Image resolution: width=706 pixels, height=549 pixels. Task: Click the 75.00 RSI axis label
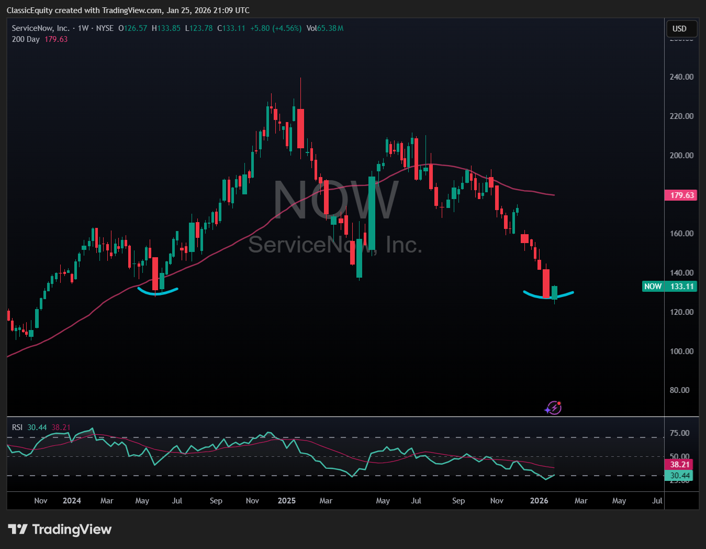679,433
